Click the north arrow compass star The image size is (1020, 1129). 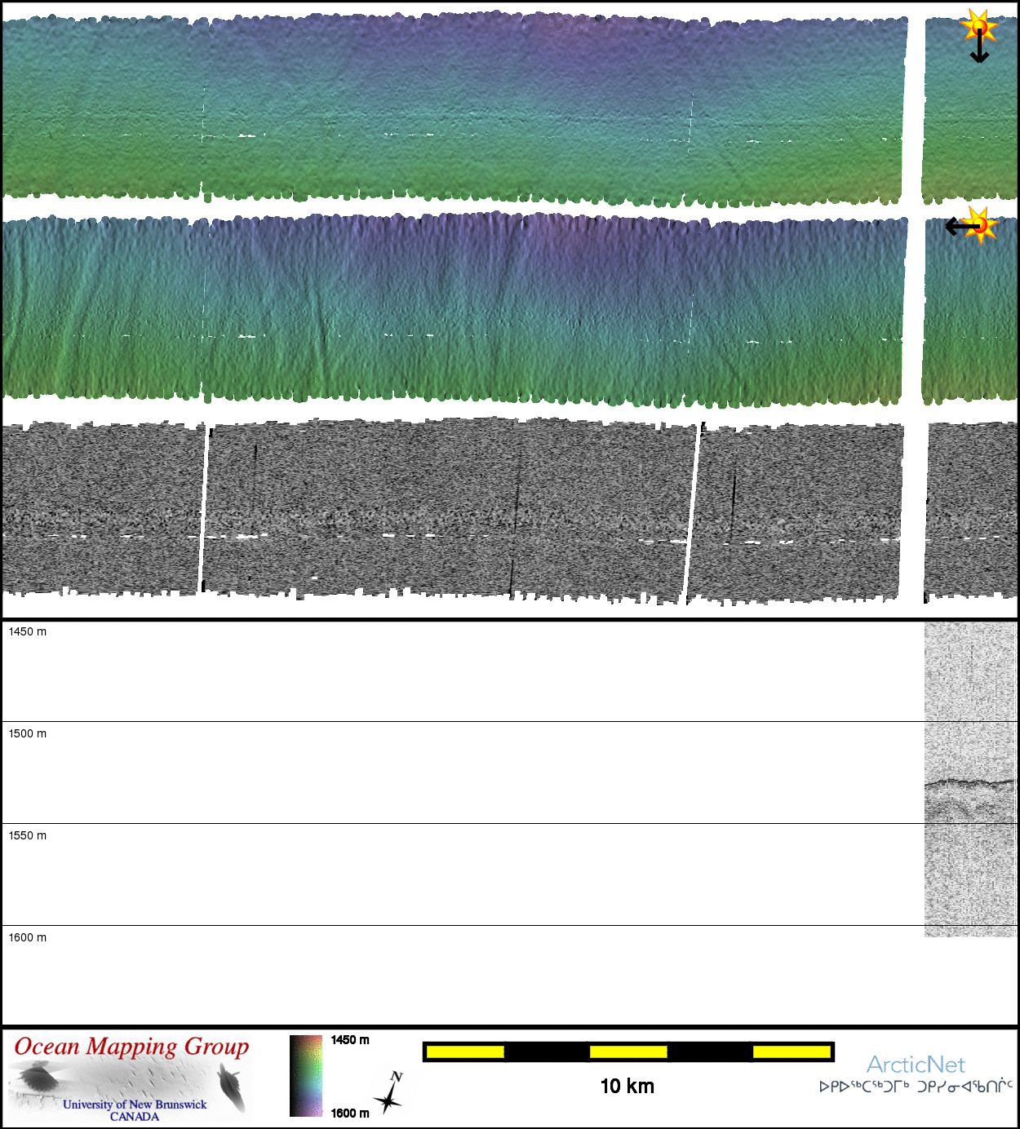coord(390,1095)
